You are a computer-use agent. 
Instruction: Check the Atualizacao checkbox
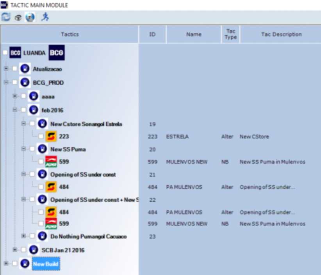pyautogui.click(x=15, y=69)
